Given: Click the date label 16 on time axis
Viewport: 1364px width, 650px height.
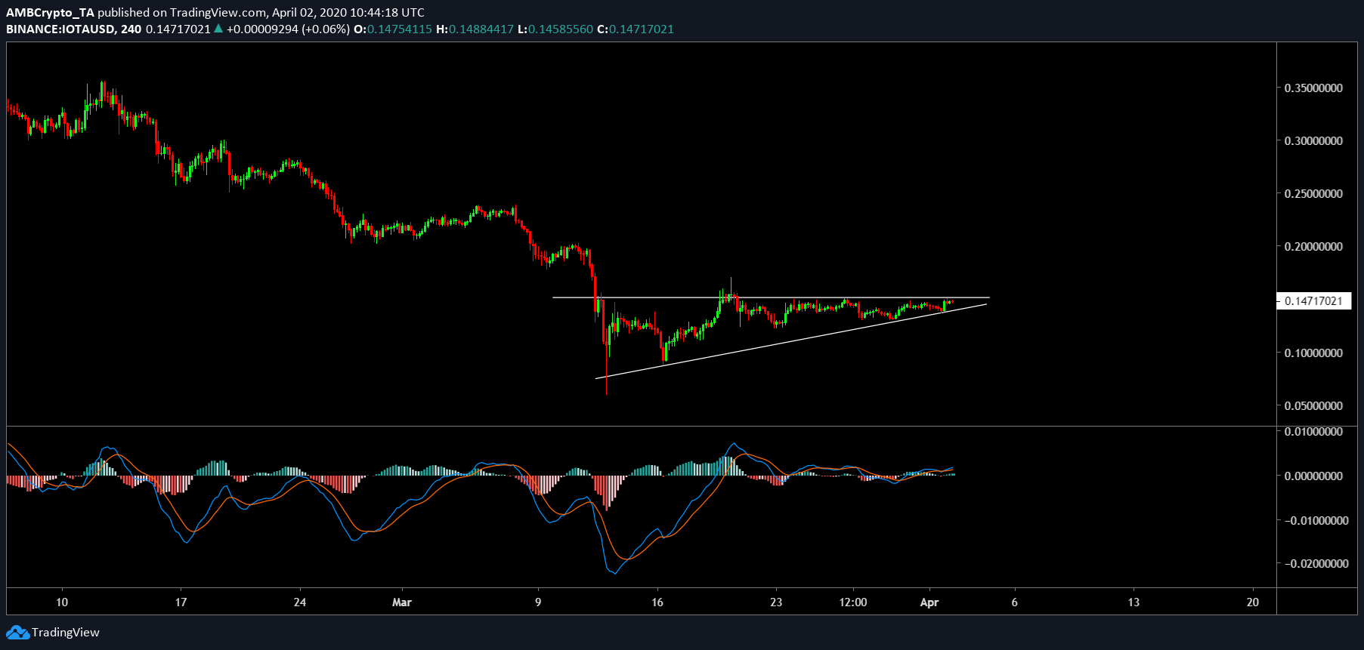Looking at the screenshot, I should 657,602.
